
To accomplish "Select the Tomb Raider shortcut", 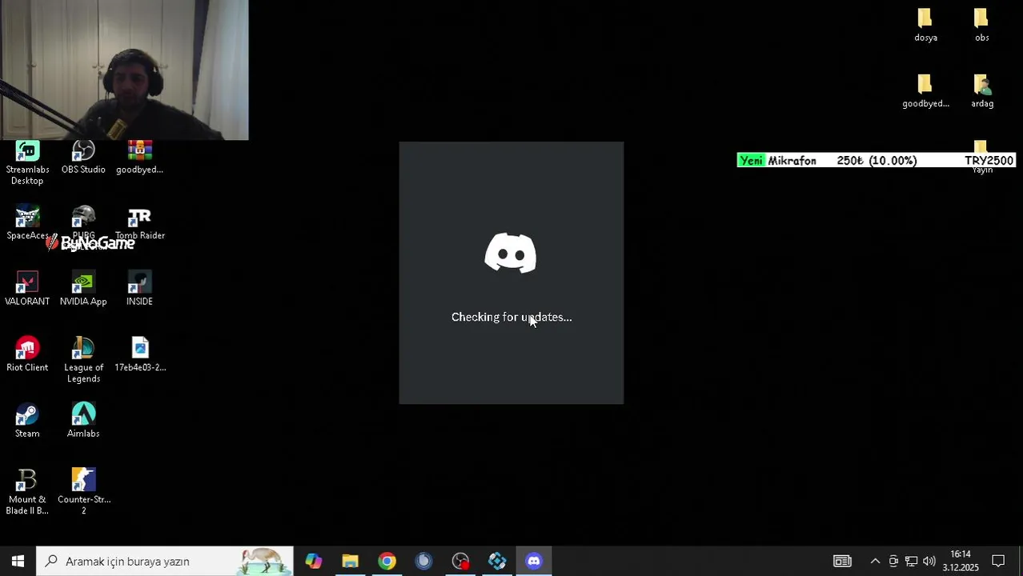I will [x=139, y=223].
